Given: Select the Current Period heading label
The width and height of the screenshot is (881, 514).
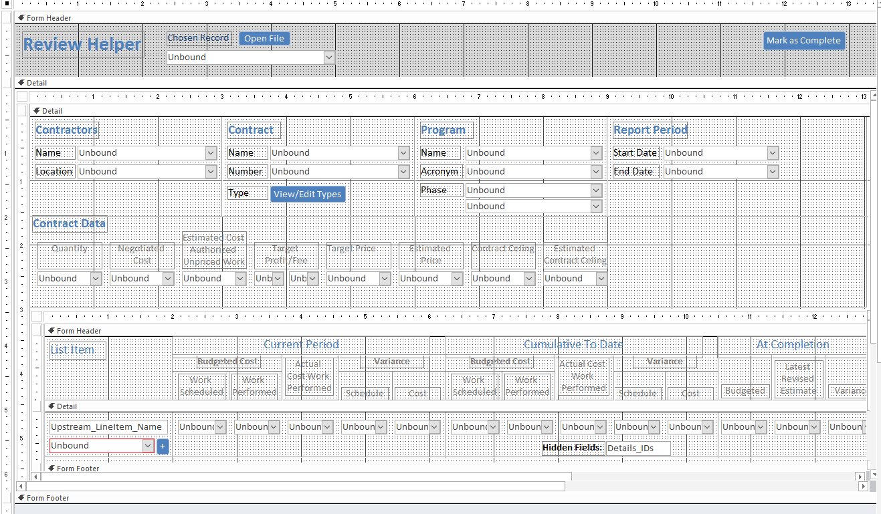Looking at the screenshot, I should pyautogui.click(x=301, y=345).
